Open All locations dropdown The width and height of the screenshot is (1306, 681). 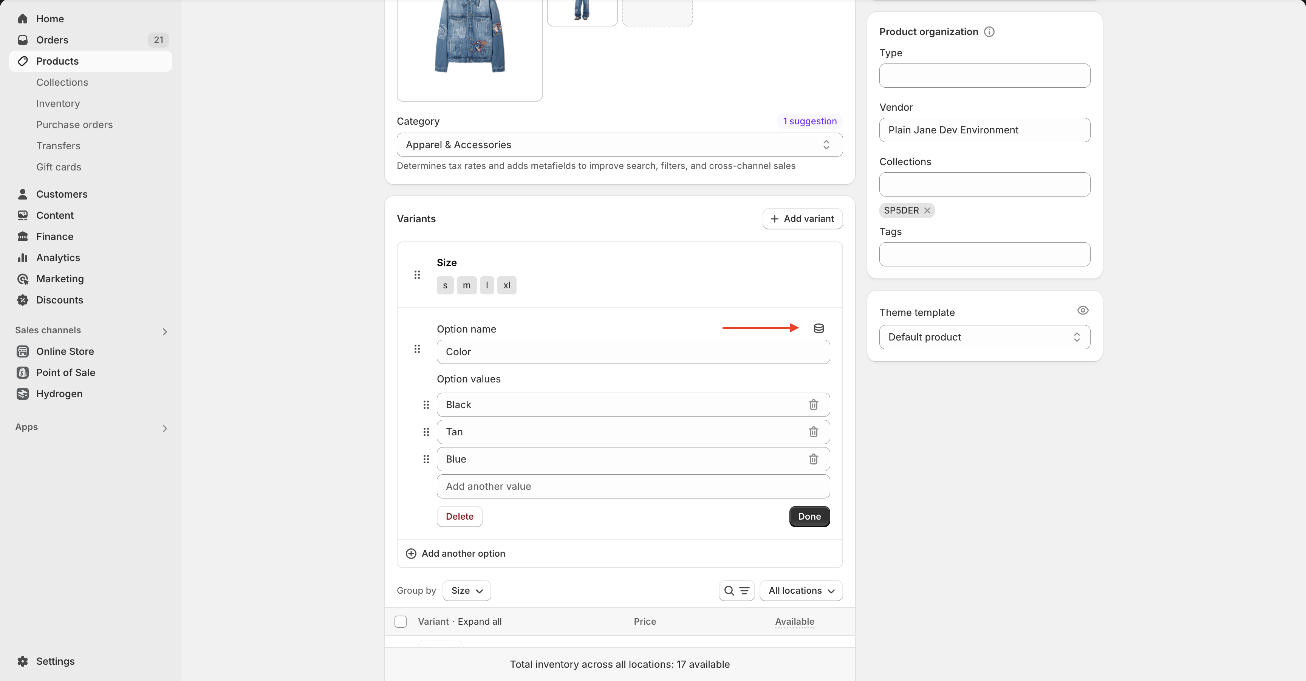coord(800,591)
